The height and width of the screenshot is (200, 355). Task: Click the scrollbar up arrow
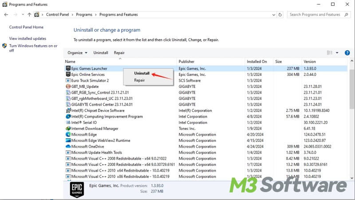pyautogui.click(x=351, y=61)
